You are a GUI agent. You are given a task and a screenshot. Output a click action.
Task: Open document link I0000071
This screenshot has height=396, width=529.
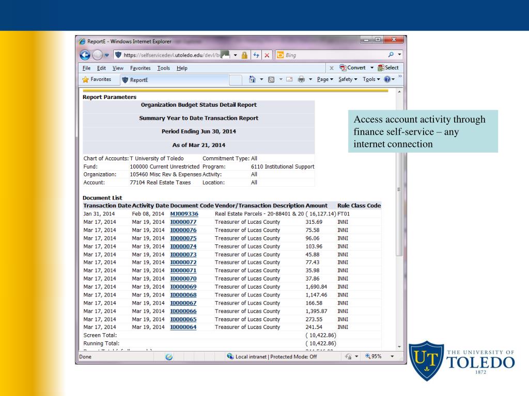[x=183, y=270]
